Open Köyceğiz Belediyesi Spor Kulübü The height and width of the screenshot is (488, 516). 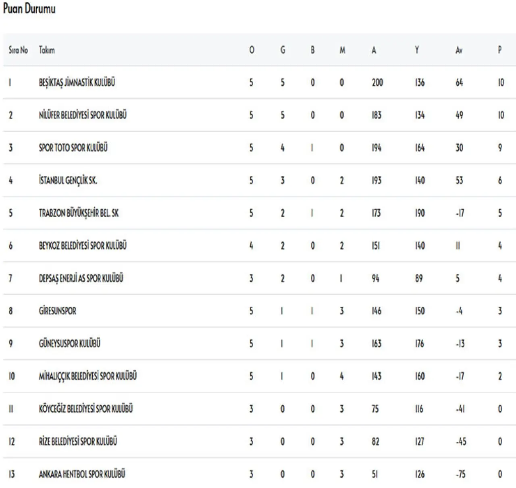[x=85, y=409]
